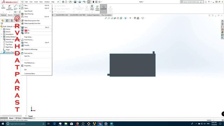Viewport: 224px width, 126px height.
Task: Activate the Select cursor tool in top toolbar
Action: (89, 2)
